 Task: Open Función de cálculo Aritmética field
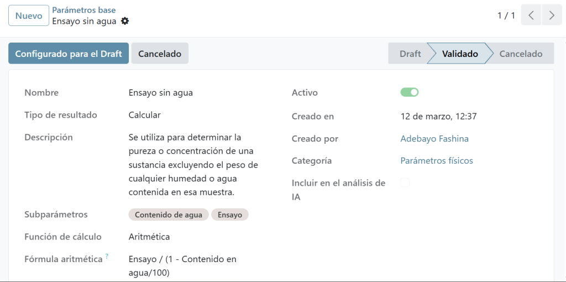(149, 237)
